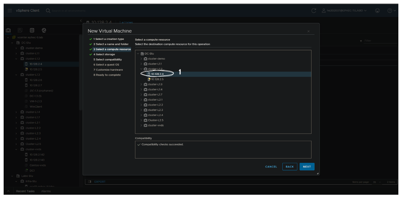Open the Alarms panel tab

point(46,191)
